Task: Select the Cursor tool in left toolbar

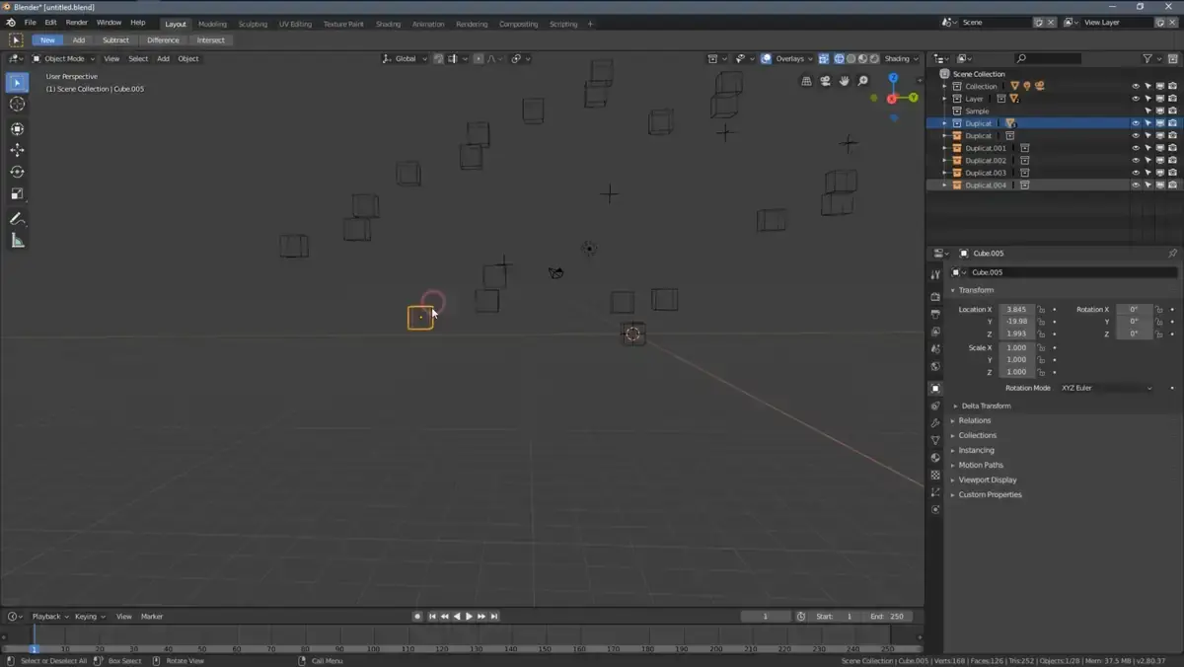Action: click(17, 104)
